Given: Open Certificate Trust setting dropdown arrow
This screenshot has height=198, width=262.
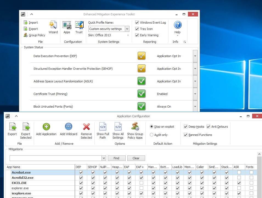Looking at the screenshot, I should coord(195,94).
